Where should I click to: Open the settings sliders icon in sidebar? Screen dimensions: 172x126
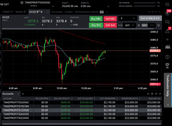(167, 4)
